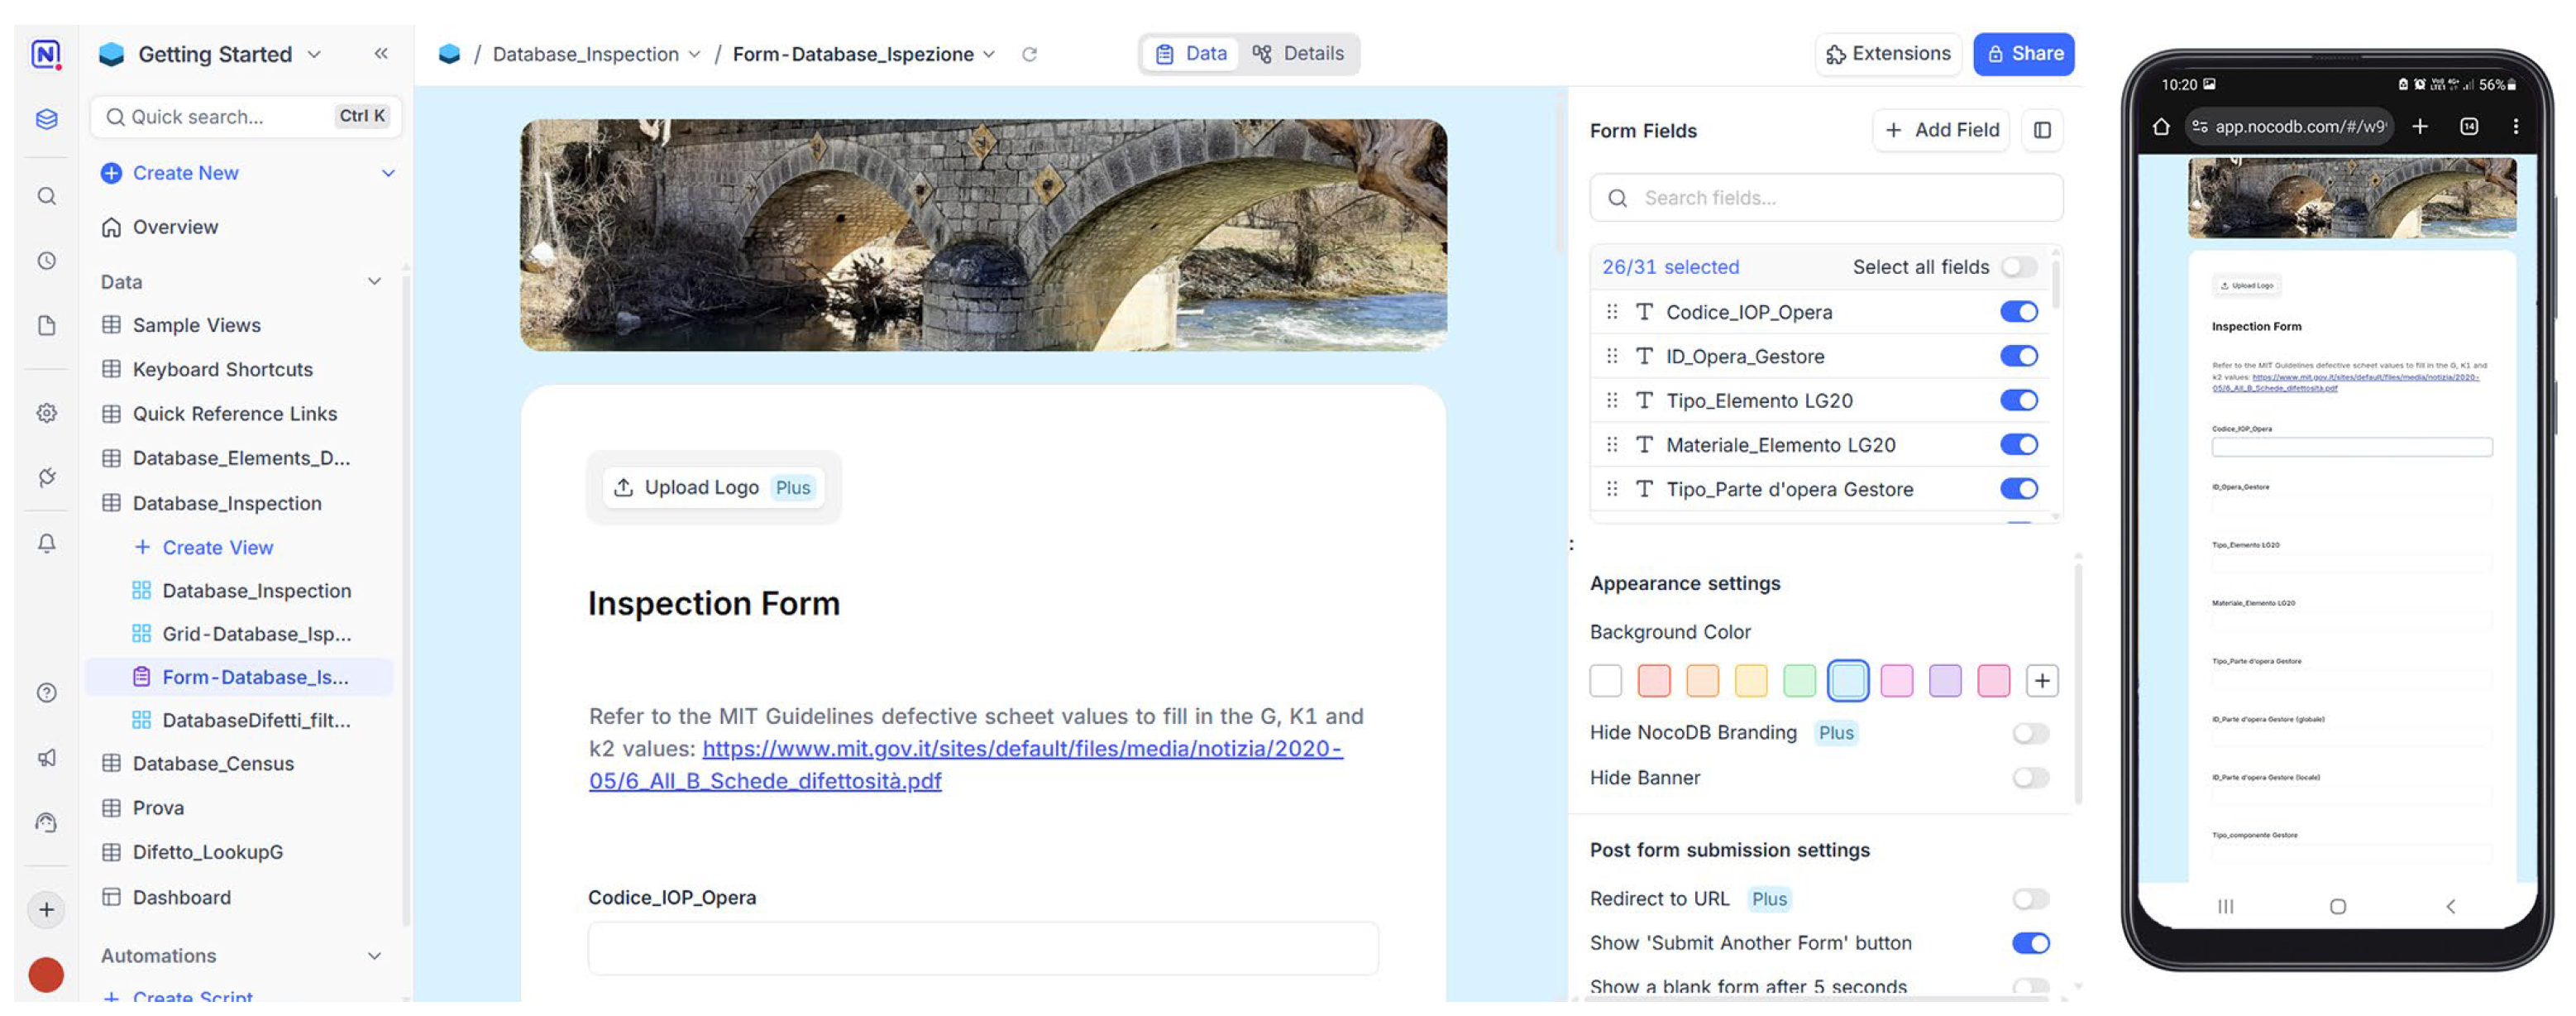This screenshot has height=1016, width=2576.
Task: Open notifications bell in left rail
Action: coord(46,543)
